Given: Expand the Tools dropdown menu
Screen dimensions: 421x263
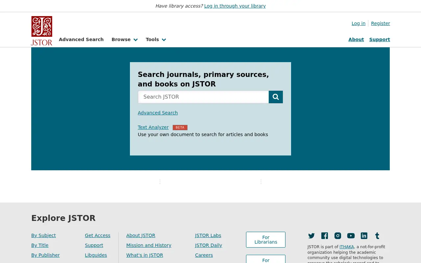Looking at the screenshot, I should click(156, 39).
